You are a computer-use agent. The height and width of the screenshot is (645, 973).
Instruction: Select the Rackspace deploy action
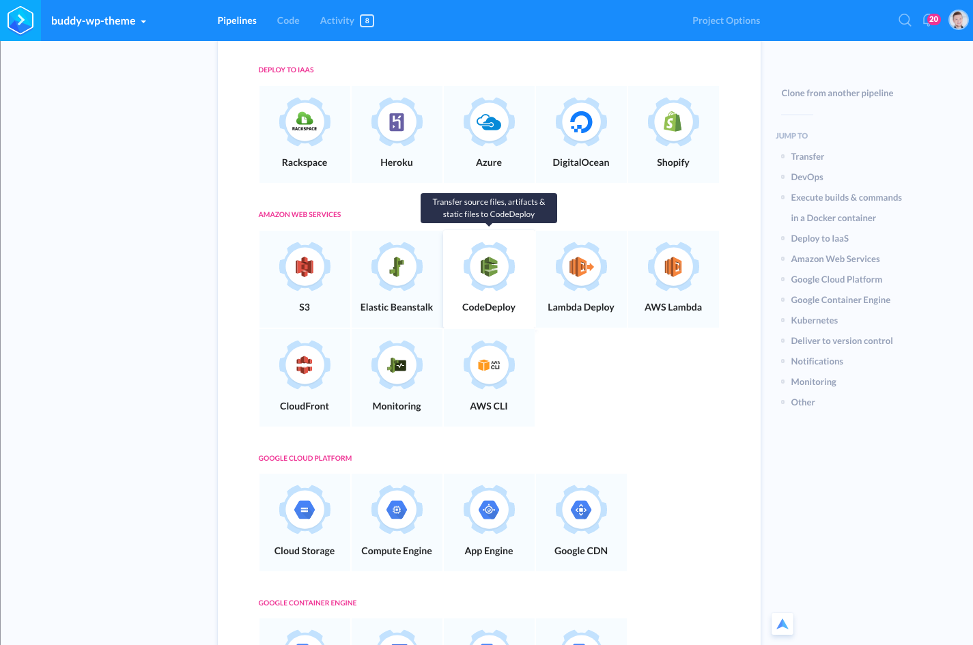click(x=305, y=134)
